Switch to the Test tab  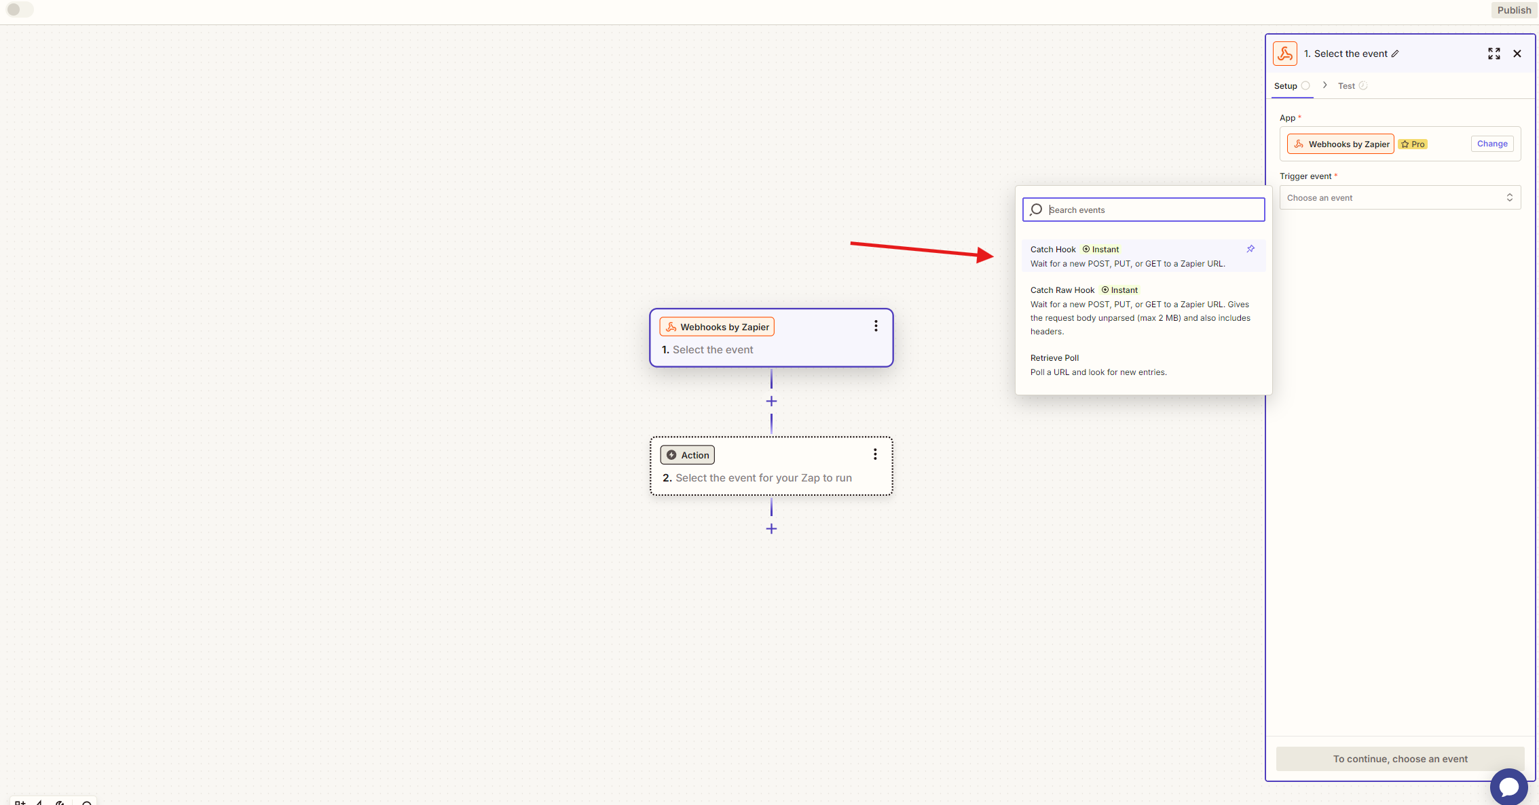tap(1346, 86)
